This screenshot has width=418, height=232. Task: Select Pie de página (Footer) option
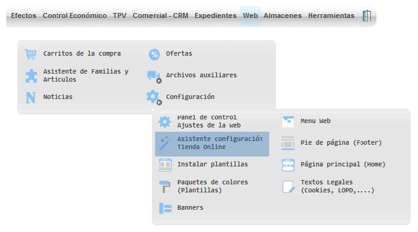(340, 143)
